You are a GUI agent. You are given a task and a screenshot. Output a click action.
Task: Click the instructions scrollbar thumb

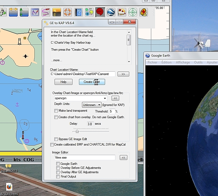(x=129, y=40)
